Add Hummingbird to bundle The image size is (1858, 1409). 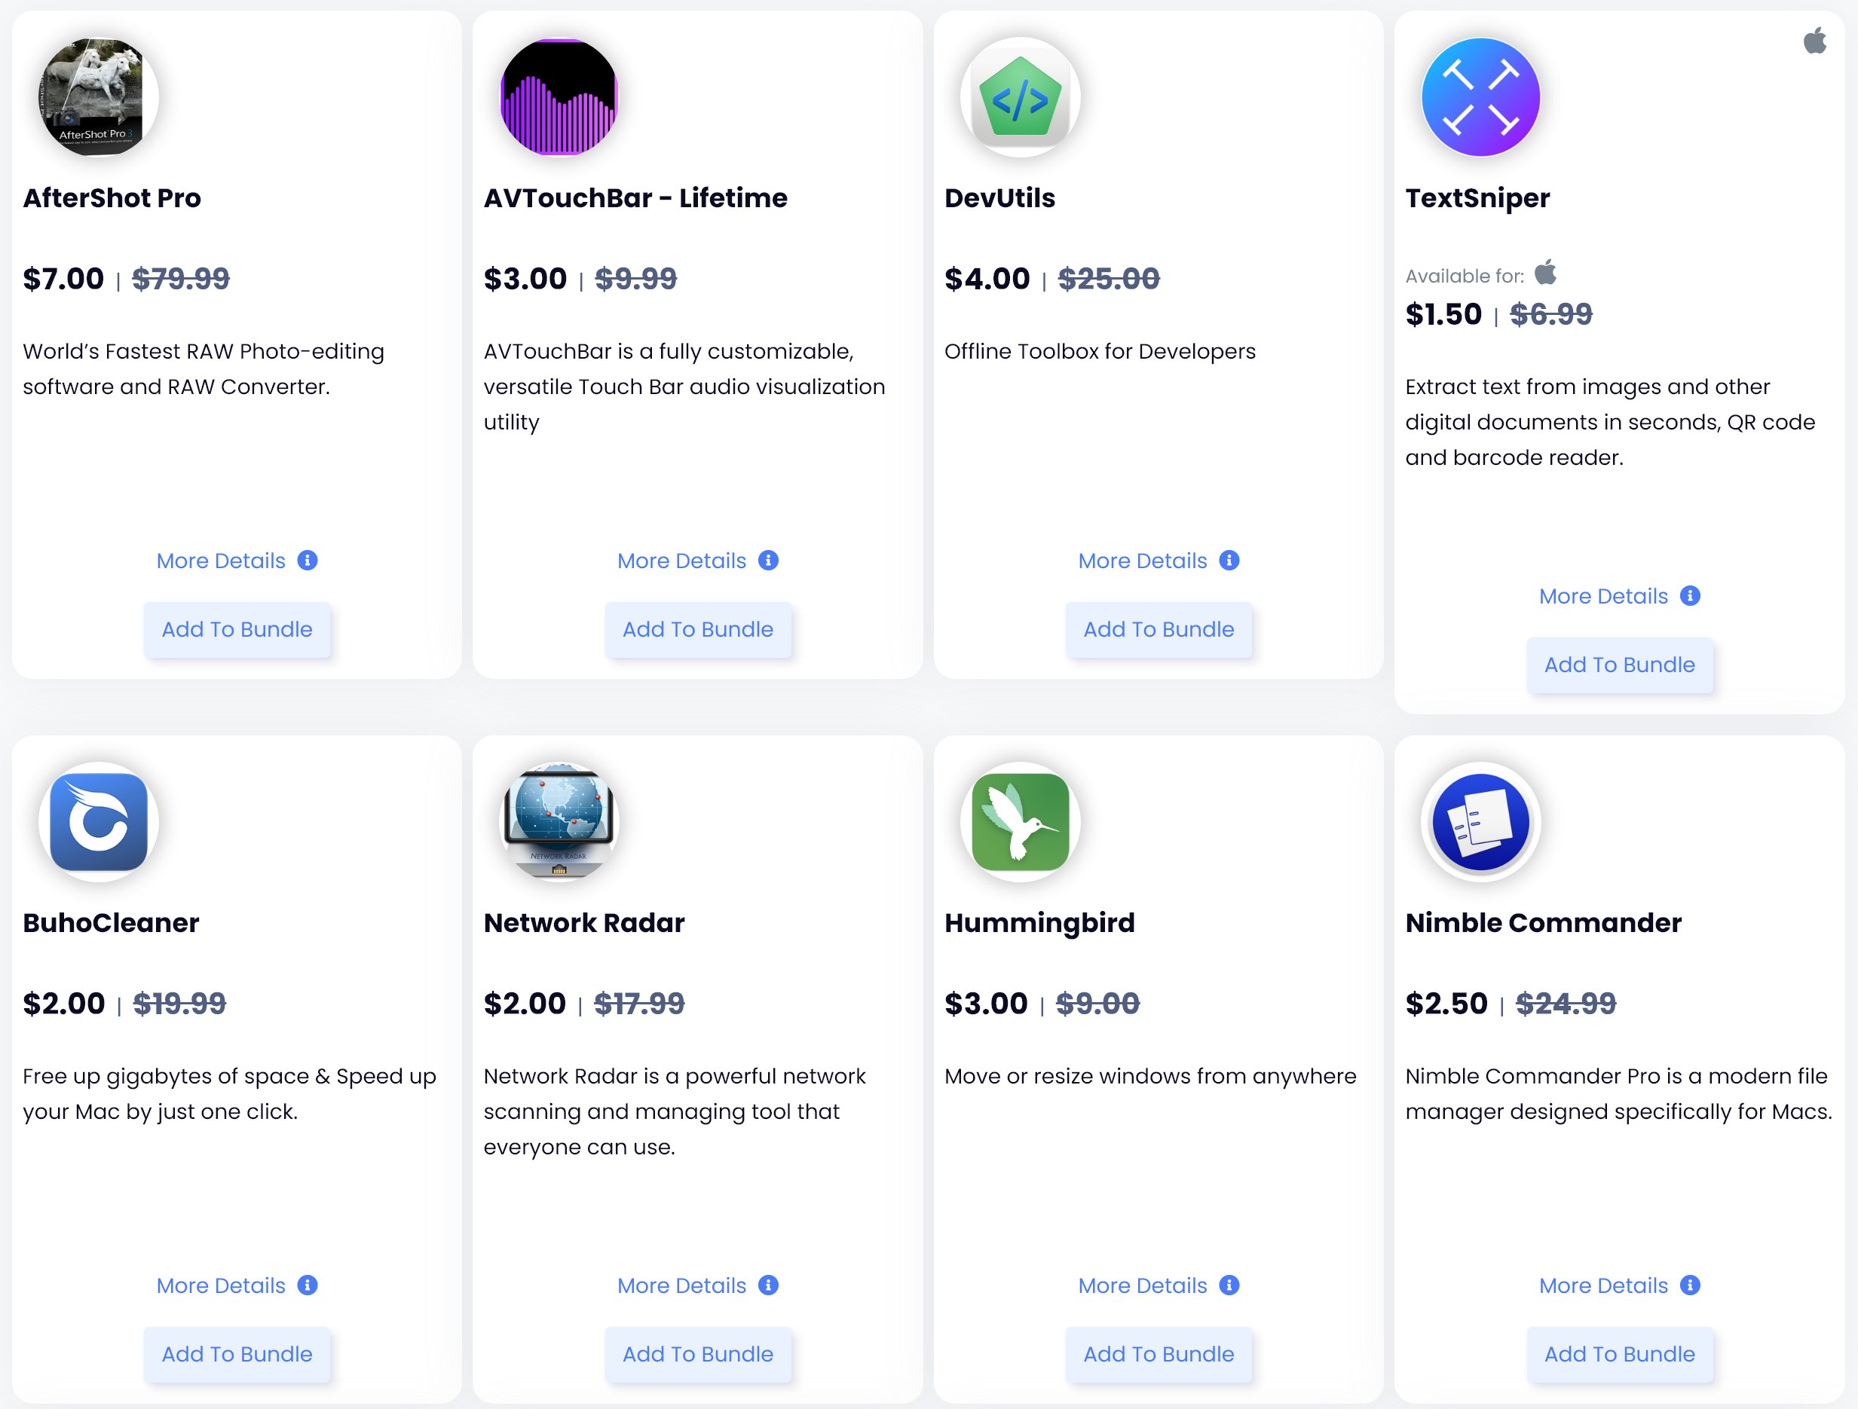tap(1159, 1353)
